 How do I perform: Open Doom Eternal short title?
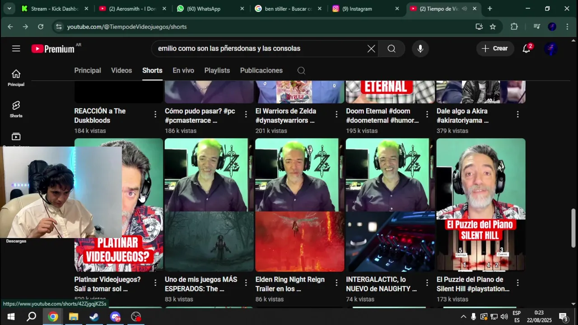[382, 116]
